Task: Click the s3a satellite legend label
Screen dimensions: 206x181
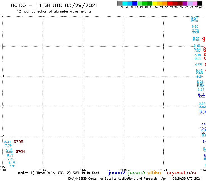Action: pos(192,173)
